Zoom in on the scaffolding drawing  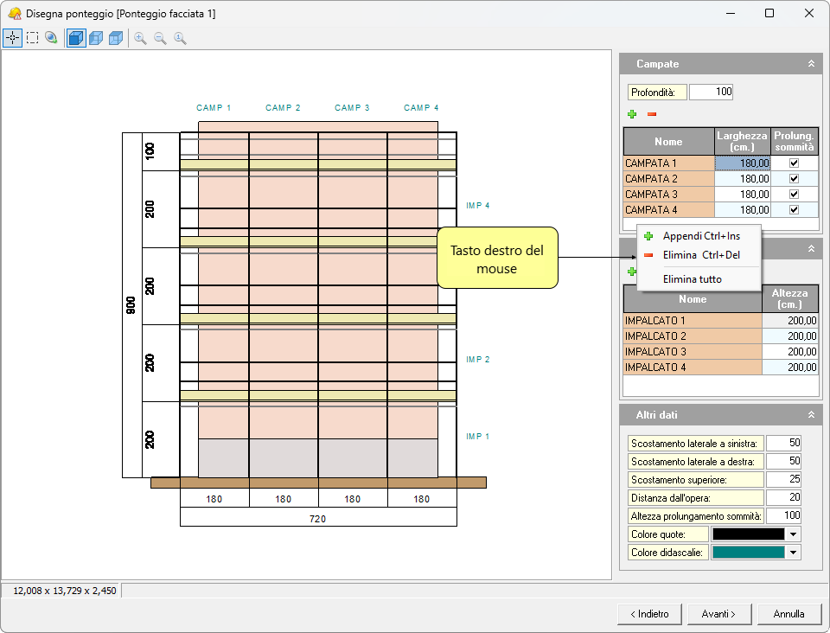coord(140,38)
